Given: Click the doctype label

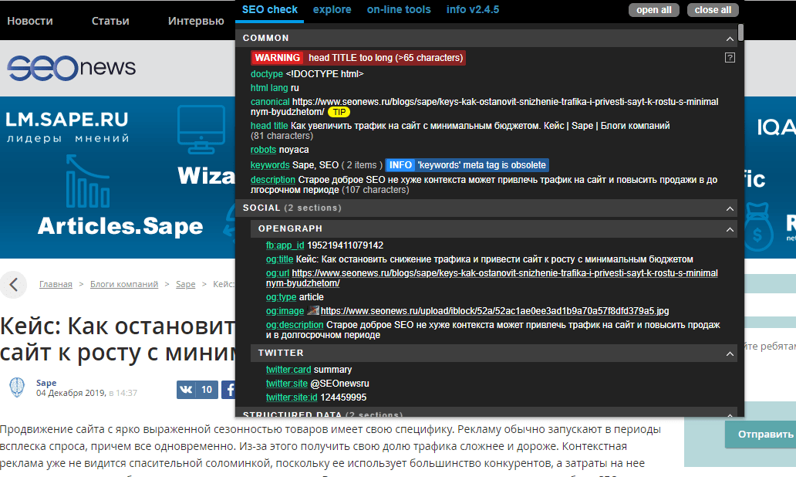Looking at the screenshot, I should tap(267, 74).
